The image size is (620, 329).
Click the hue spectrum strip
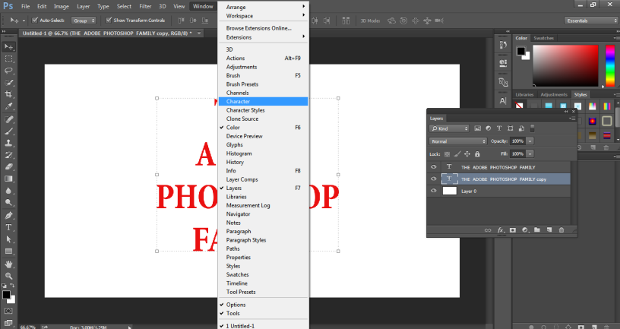coord(610,65)
